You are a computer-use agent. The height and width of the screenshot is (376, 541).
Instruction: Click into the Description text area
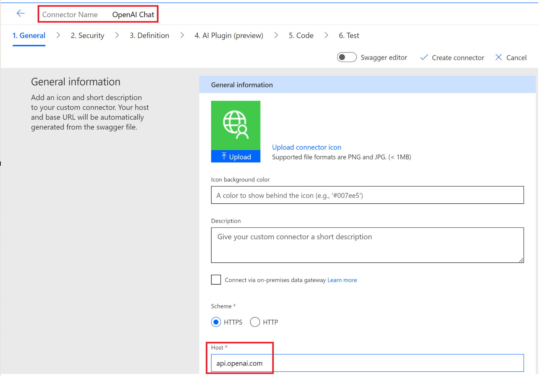click(x=367, y=245)
